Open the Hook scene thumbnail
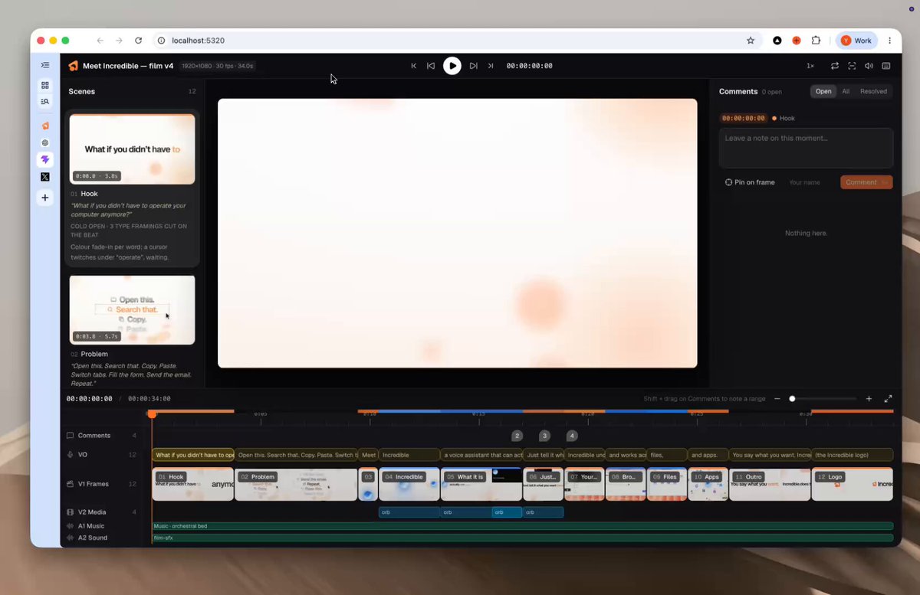Viewport: 920px width, 595px height. click(132, 149)
